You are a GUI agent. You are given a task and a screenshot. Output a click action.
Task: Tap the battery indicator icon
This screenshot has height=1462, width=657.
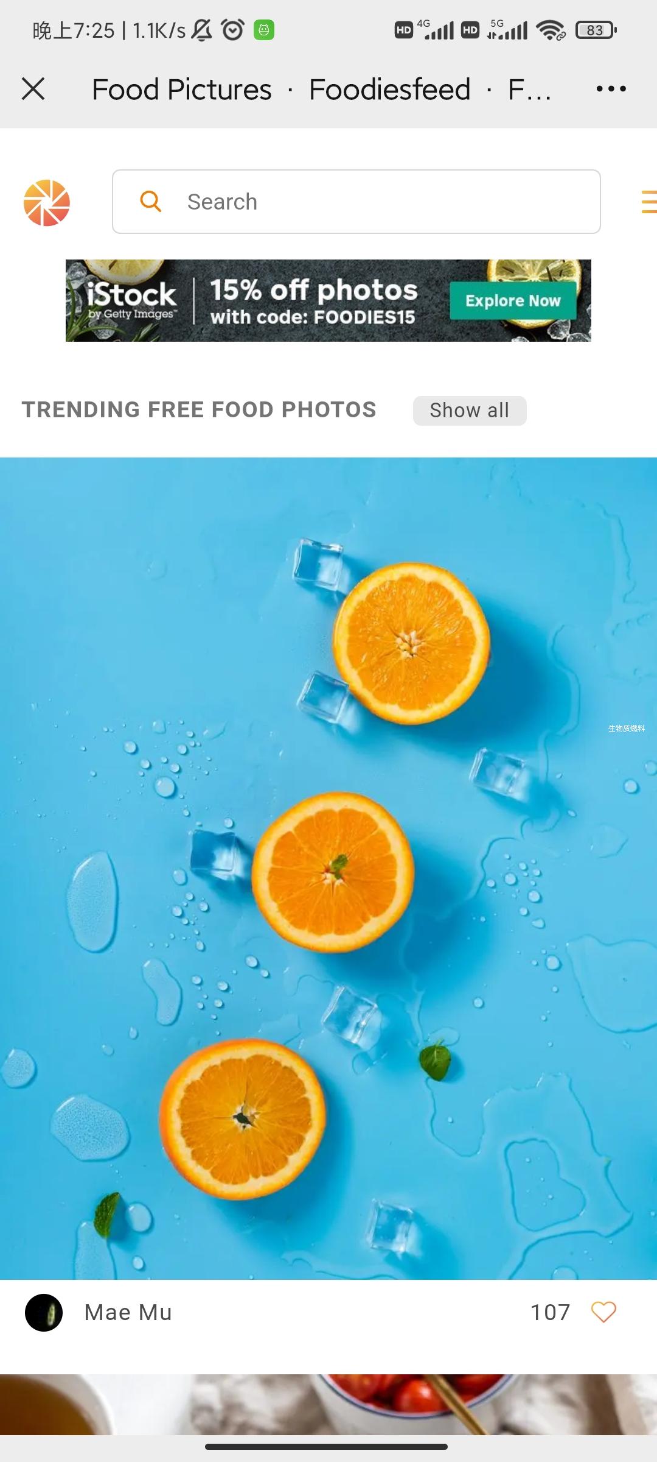pos(596,30)
